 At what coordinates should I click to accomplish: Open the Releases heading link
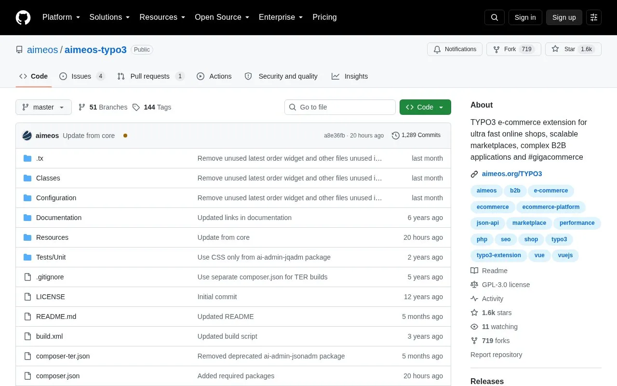tap(487, 381)
